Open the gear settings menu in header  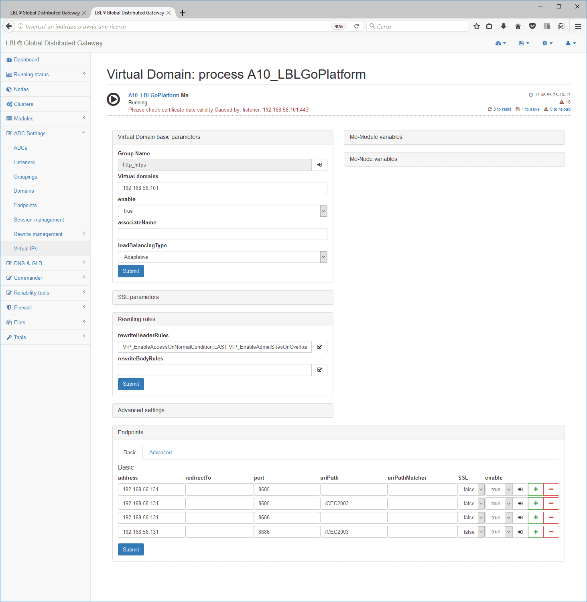(x=547, y=43)
